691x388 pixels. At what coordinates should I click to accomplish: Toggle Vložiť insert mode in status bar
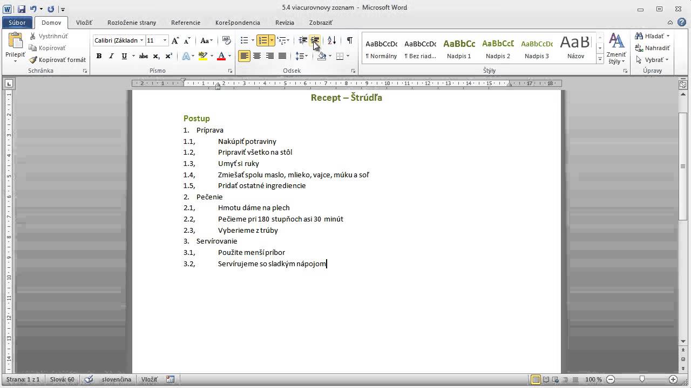tap(149, 379)
